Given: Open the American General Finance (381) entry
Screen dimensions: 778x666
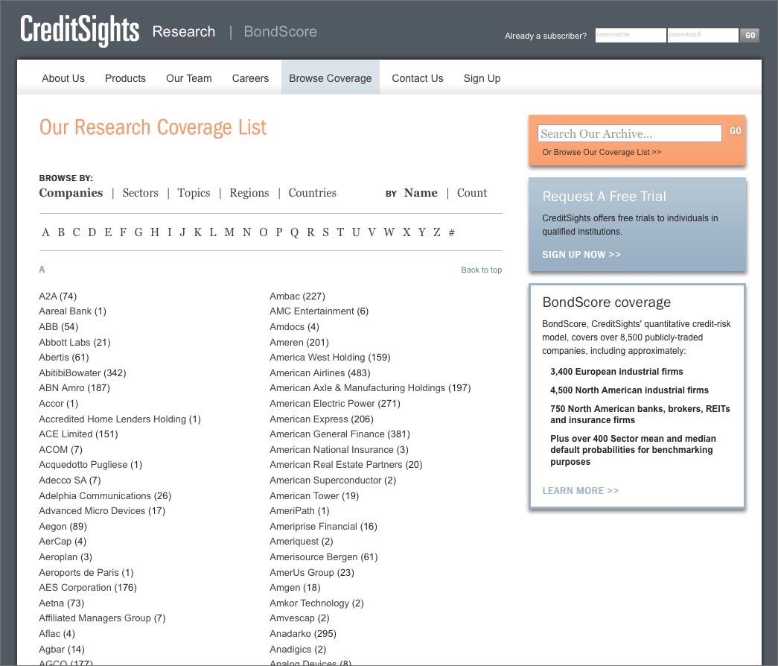Looking at the screenshot, I should point(340,434).
